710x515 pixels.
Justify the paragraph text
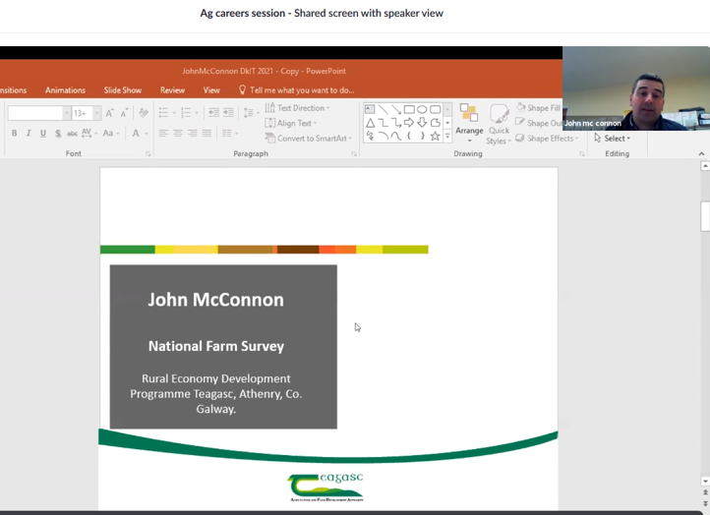pyautogui.click(x=207, y=133)
